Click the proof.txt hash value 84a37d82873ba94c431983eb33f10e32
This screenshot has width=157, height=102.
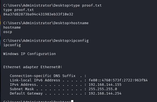[38, 14]
